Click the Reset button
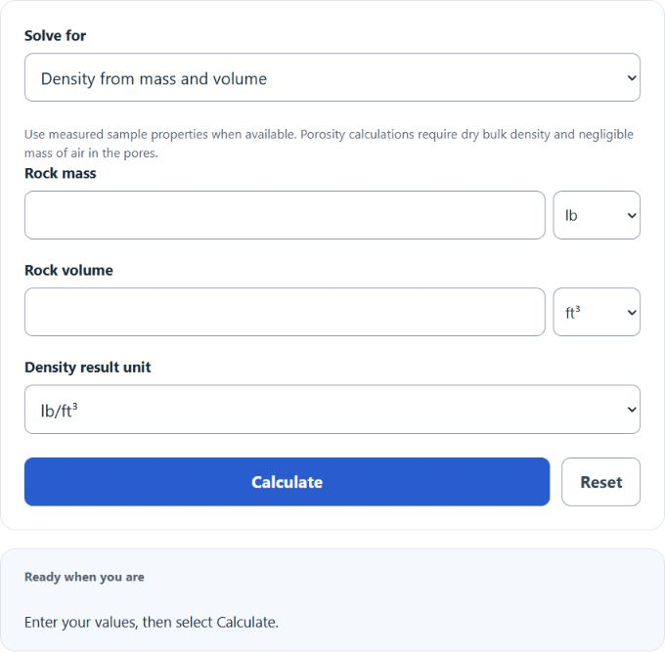The height and width of the screenshot is (653, 665). [x=600, y=482]
